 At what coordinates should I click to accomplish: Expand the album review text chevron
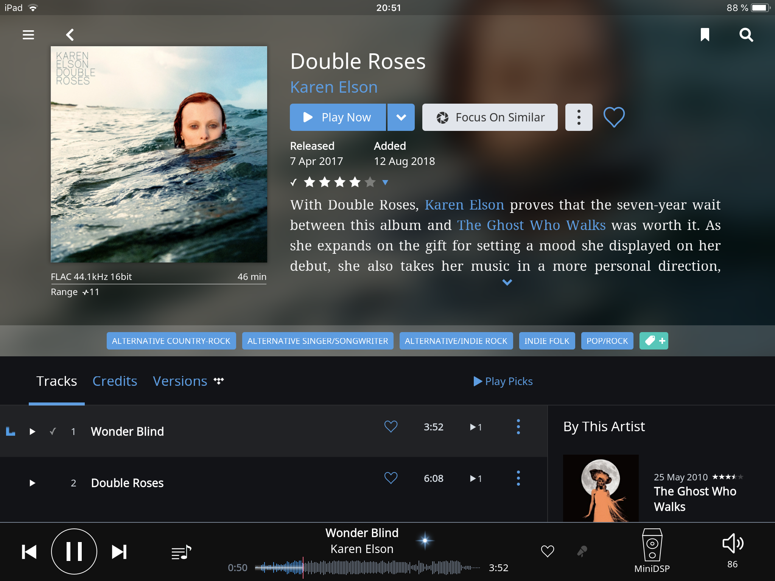click(x=507, y=282)
